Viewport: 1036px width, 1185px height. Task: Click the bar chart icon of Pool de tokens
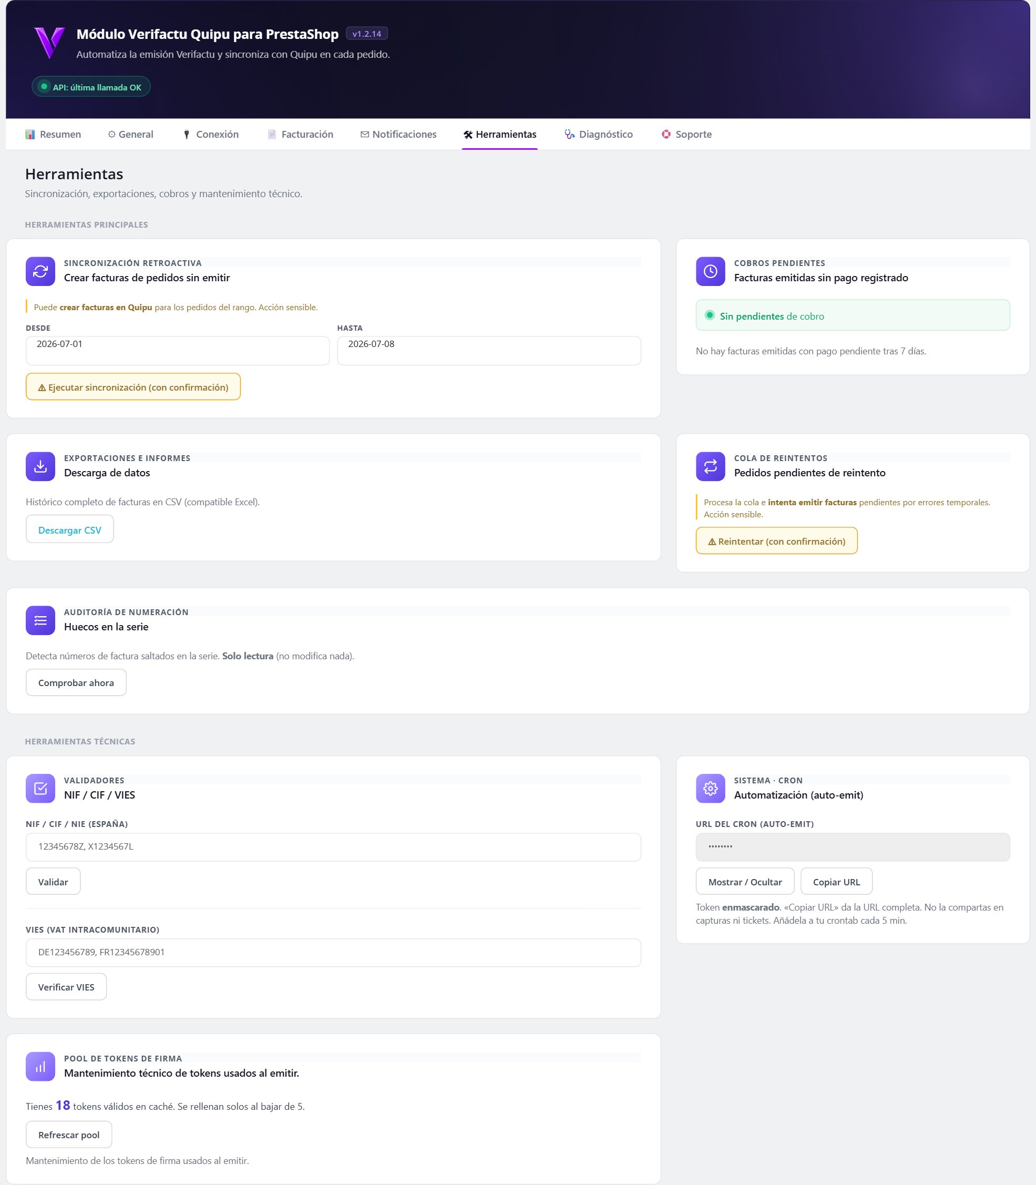click(x=40, y=1066)
